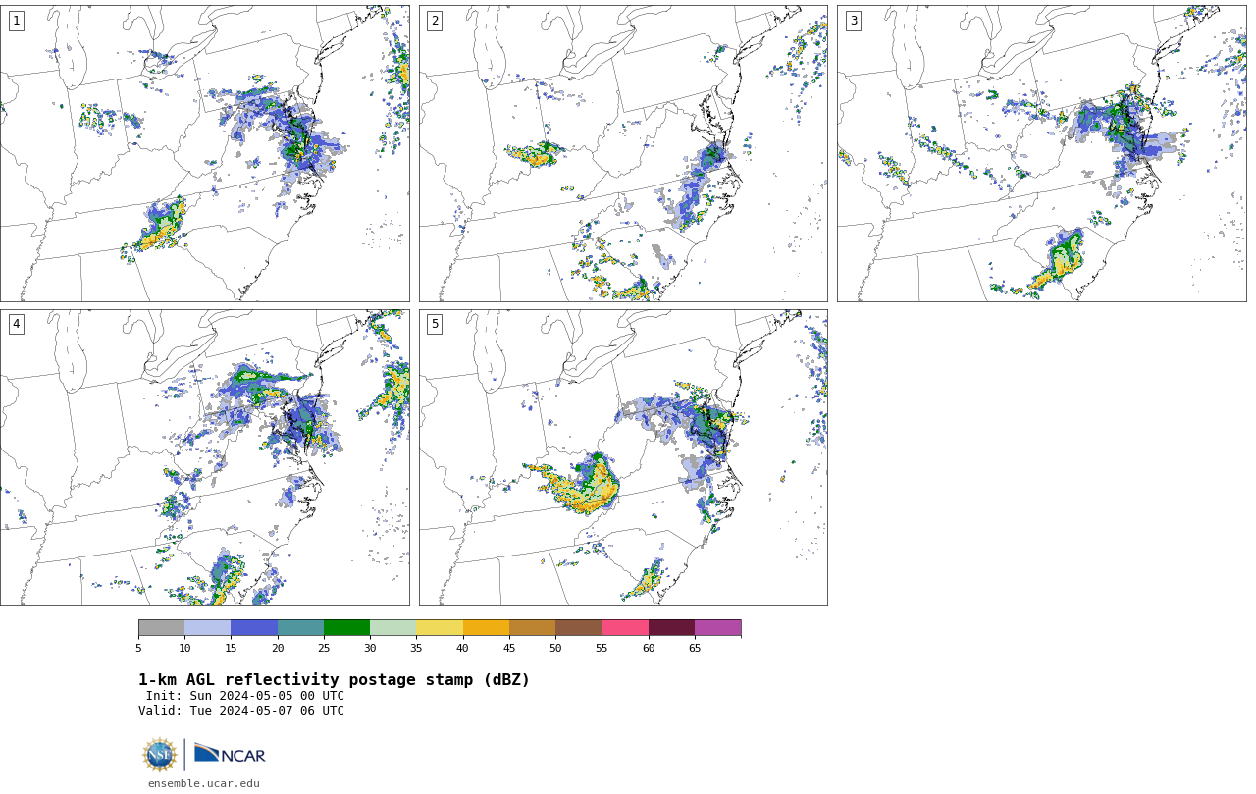This screenshot has width=1256, height=794.
Task: Click the number 2 panel label
Action: (x=435, y=21)
